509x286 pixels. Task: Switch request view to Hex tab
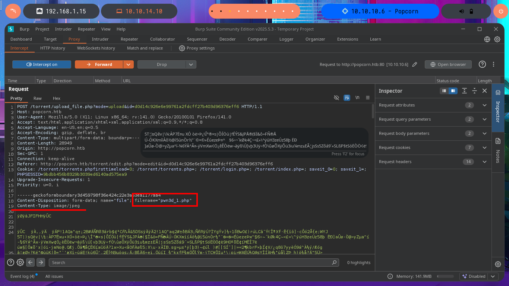(x=57, y=98)
